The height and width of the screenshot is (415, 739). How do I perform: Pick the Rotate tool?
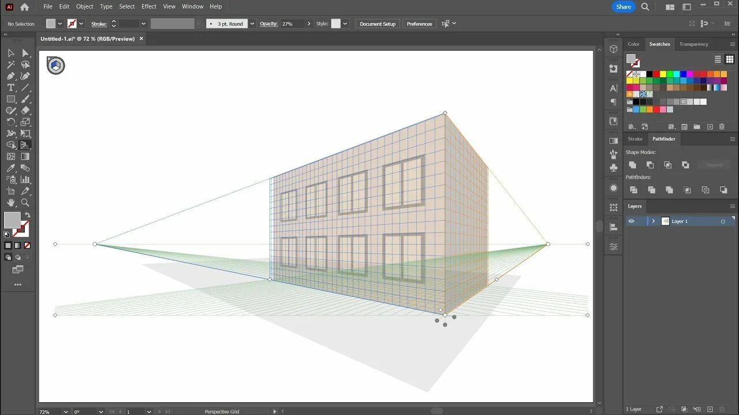(x=10, y=122)
